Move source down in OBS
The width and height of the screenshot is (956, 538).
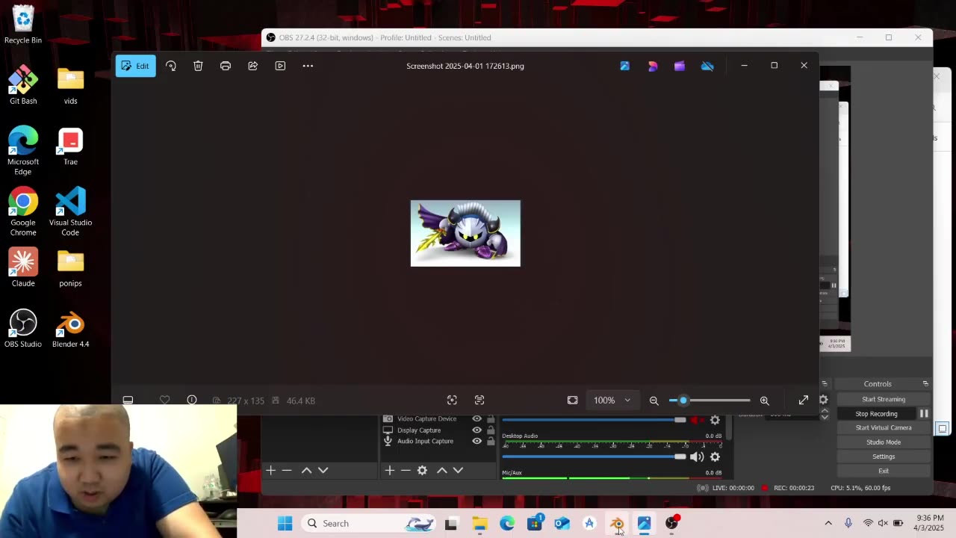(458, 470)
